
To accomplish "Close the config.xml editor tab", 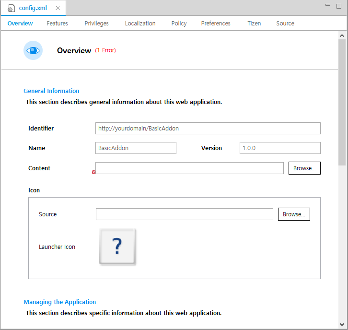I will (x=58, y=8).
